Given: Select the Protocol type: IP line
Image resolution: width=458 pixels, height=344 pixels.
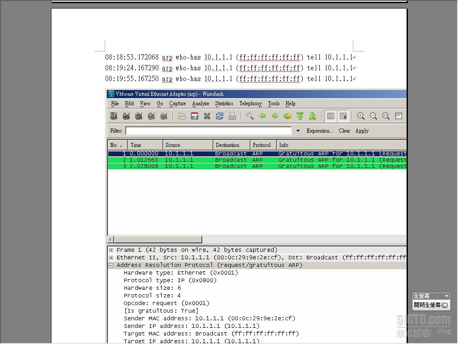Looking at the screenshot, I should pos(170,280).
